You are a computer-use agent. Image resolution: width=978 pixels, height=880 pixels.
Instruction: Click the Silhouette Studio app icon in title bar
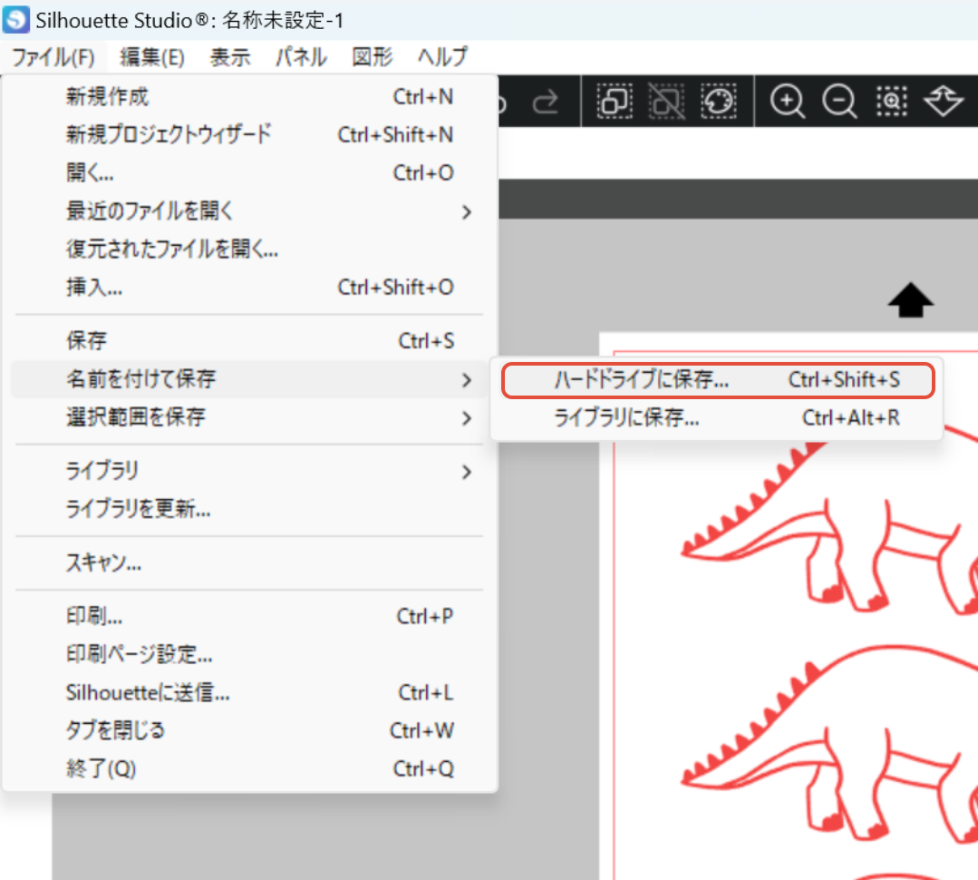15,19
